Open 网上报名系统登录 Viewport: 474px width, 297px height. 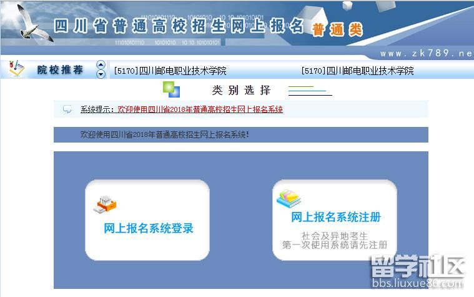click(149, 228)
